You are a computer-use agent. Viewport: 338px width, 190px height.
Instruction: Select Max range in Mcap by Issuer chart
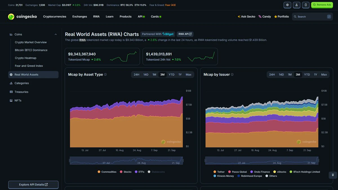(324, 74)
